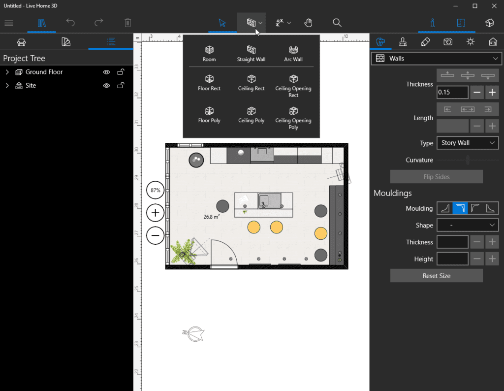Click the Undo arrow
Screen dimensions: 504x391
point(70,23)
